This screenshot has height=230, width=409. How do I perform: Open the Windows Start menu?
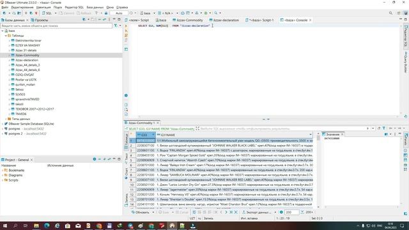click(x=4, y=226)
